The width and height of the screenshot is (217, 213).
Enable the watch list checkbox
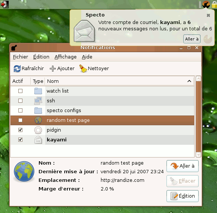pyautogui.click(x=20, y=91)
